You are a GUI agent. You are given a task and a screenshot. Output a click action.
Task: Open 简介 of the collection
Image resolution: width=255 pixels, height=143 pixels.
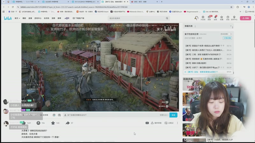click(200, 38)
